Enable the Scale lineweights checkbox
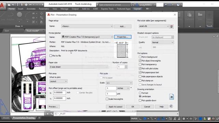Image resolution: width=219 pixels, height=123 pixels. (x=107, y=99)
